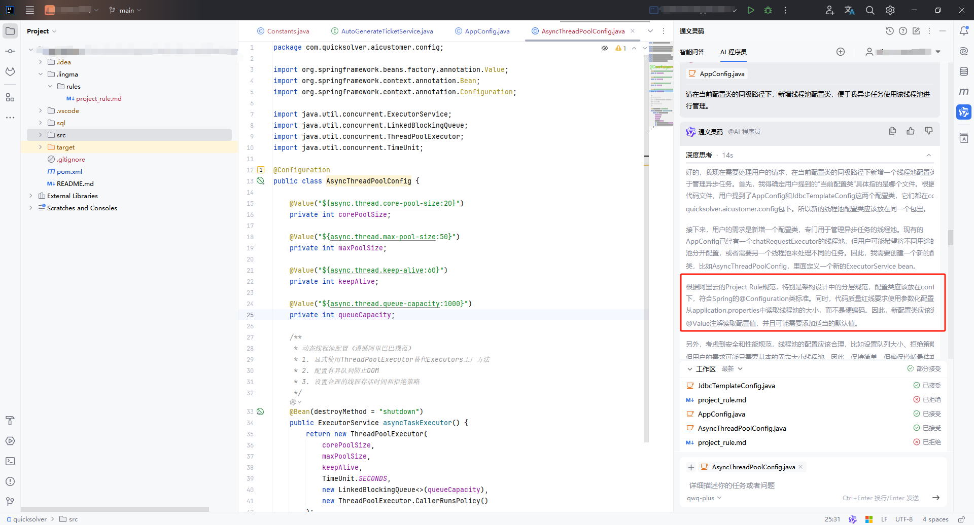Viewport: 974px width, 525px height.
Task: Open the Commit tool window
Action: click(x=10, y=51)
